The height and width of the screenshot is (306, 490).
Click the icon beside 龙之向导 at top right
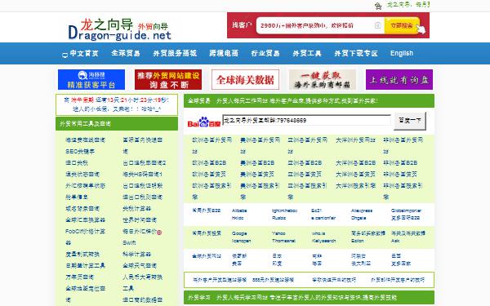(x=378, y=6)
